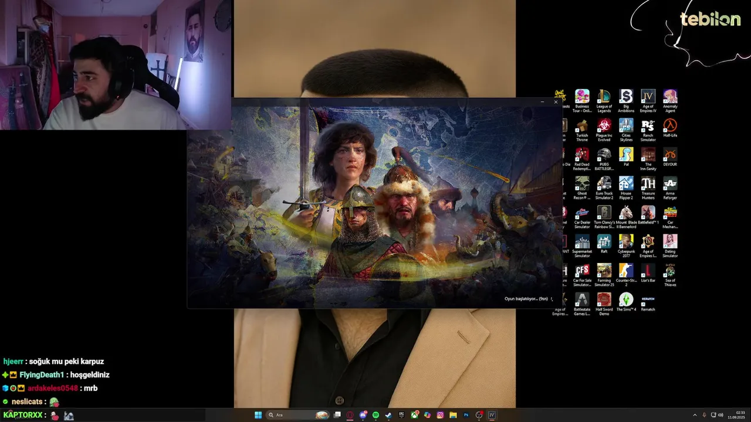Viewport: 751px width, 422px height.
Task: Open Discord from the taskbar
Action: (x=363, y=415)
